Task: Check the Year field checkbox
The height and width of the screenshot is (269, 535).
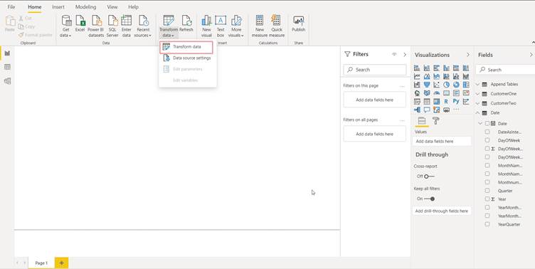Action: click(x=487, y=199)
